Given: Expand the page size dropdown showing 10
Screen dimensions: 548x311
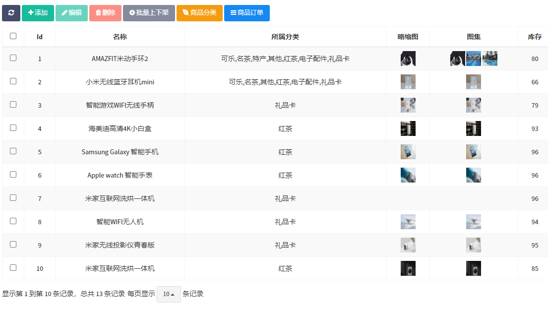Looking at the screenshot, I should coord(169,294).
